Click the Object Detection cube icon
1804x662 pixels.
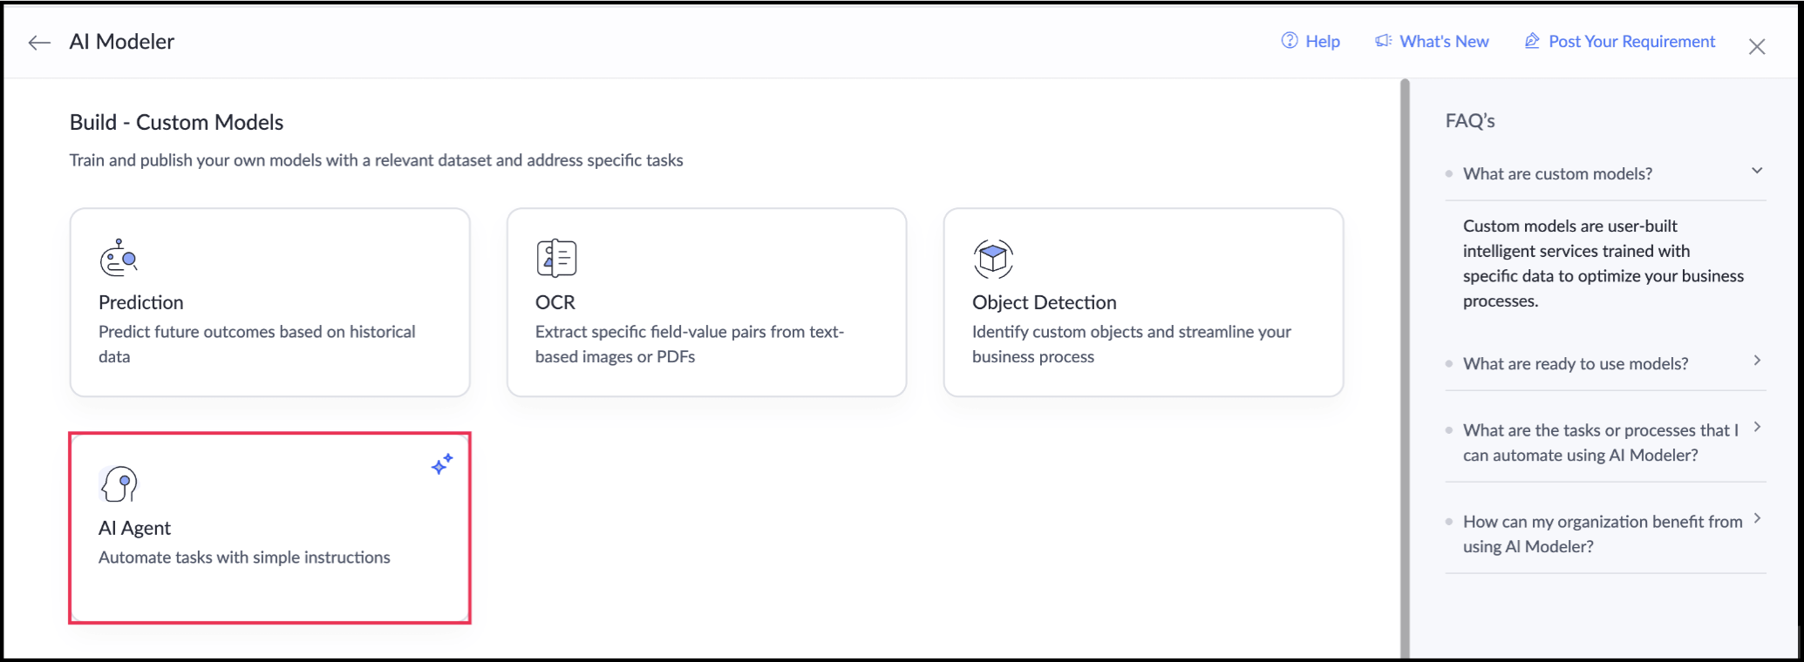click(993, 258)
